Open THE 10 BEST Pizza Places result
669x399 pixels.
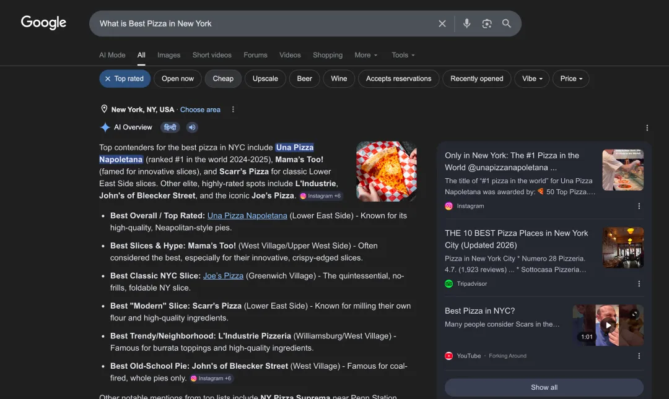pos(516,239)
